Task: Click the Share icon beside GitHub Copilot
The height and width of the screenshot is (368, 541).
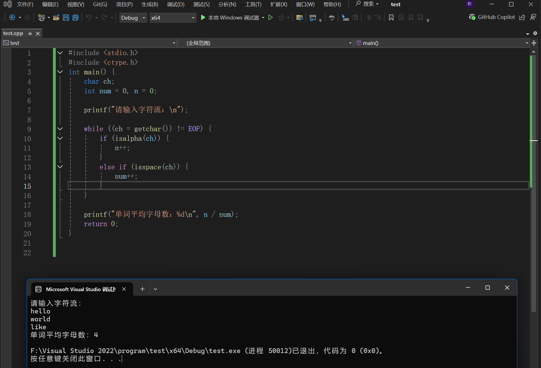Action: (522, 17)
